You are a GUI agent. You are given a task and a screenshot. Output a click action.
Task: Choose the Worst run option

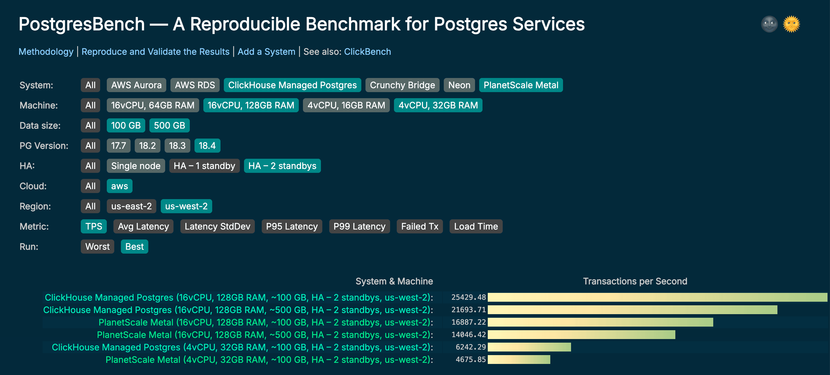point(97,247)
